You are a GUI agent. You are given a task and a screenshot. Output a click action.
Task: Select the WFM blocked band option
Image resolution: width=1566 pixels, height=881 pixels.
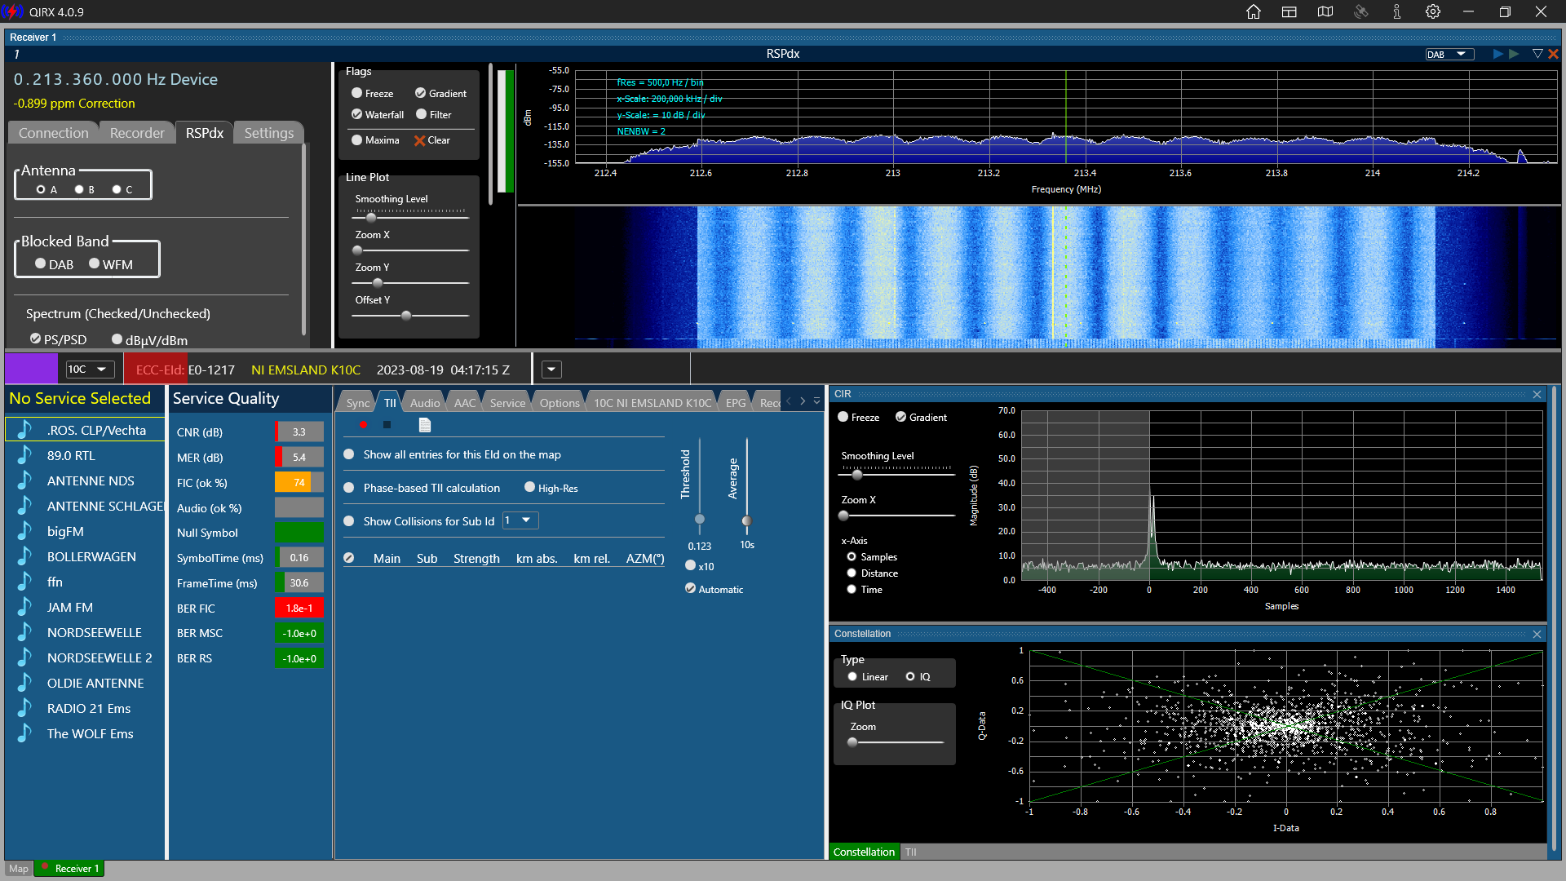pos(95,263)
